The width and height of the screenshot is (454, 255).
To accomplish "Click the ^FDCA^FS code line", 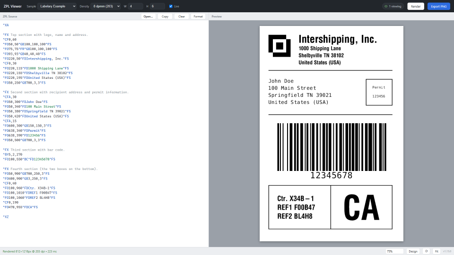I will (20, 207).
